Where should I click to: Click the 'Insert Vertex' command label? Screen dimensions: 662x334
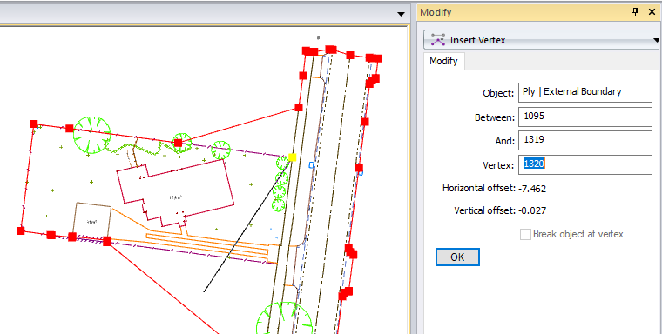click(x=477, y=41)
